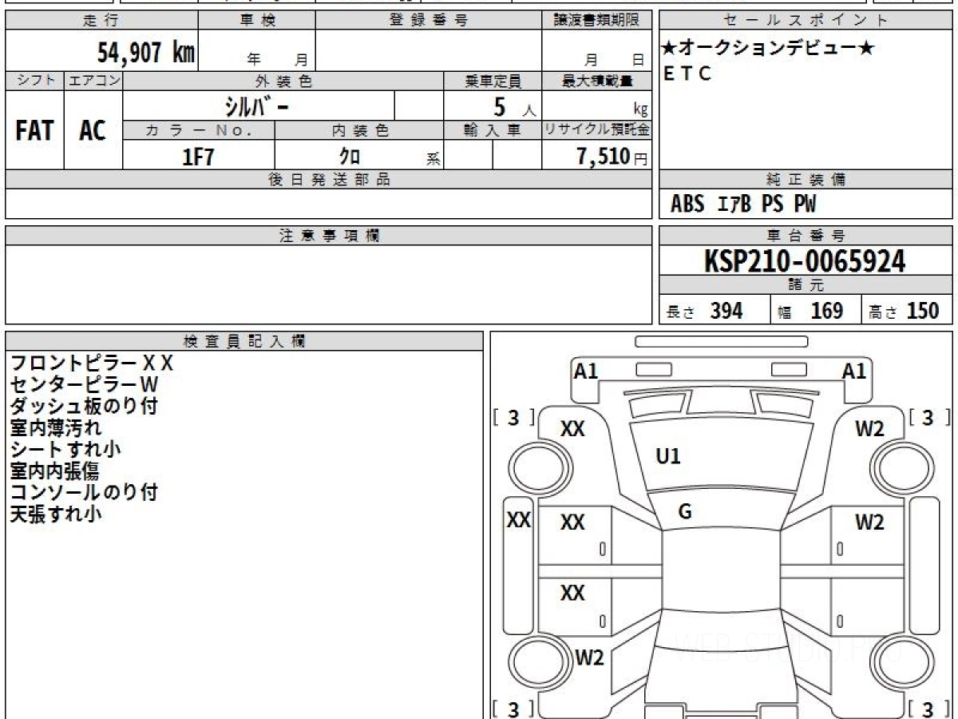
Task: Click the 車台番号 header
Action: 806,236
